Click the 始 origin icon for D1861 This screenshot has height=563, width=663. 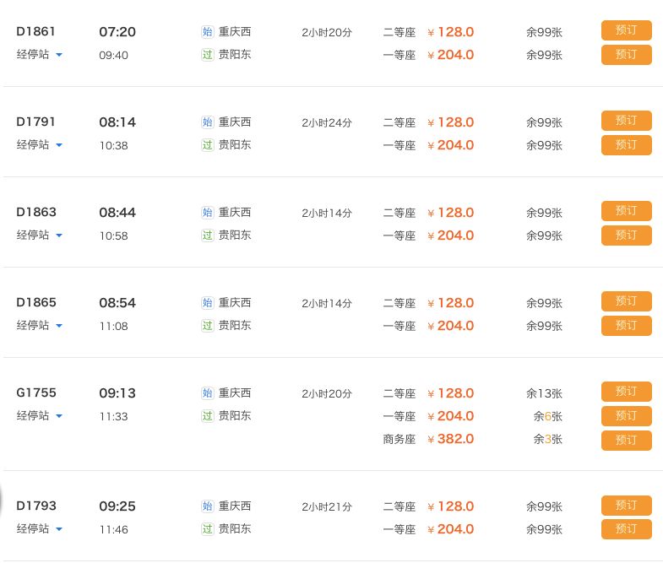[208, 32]
